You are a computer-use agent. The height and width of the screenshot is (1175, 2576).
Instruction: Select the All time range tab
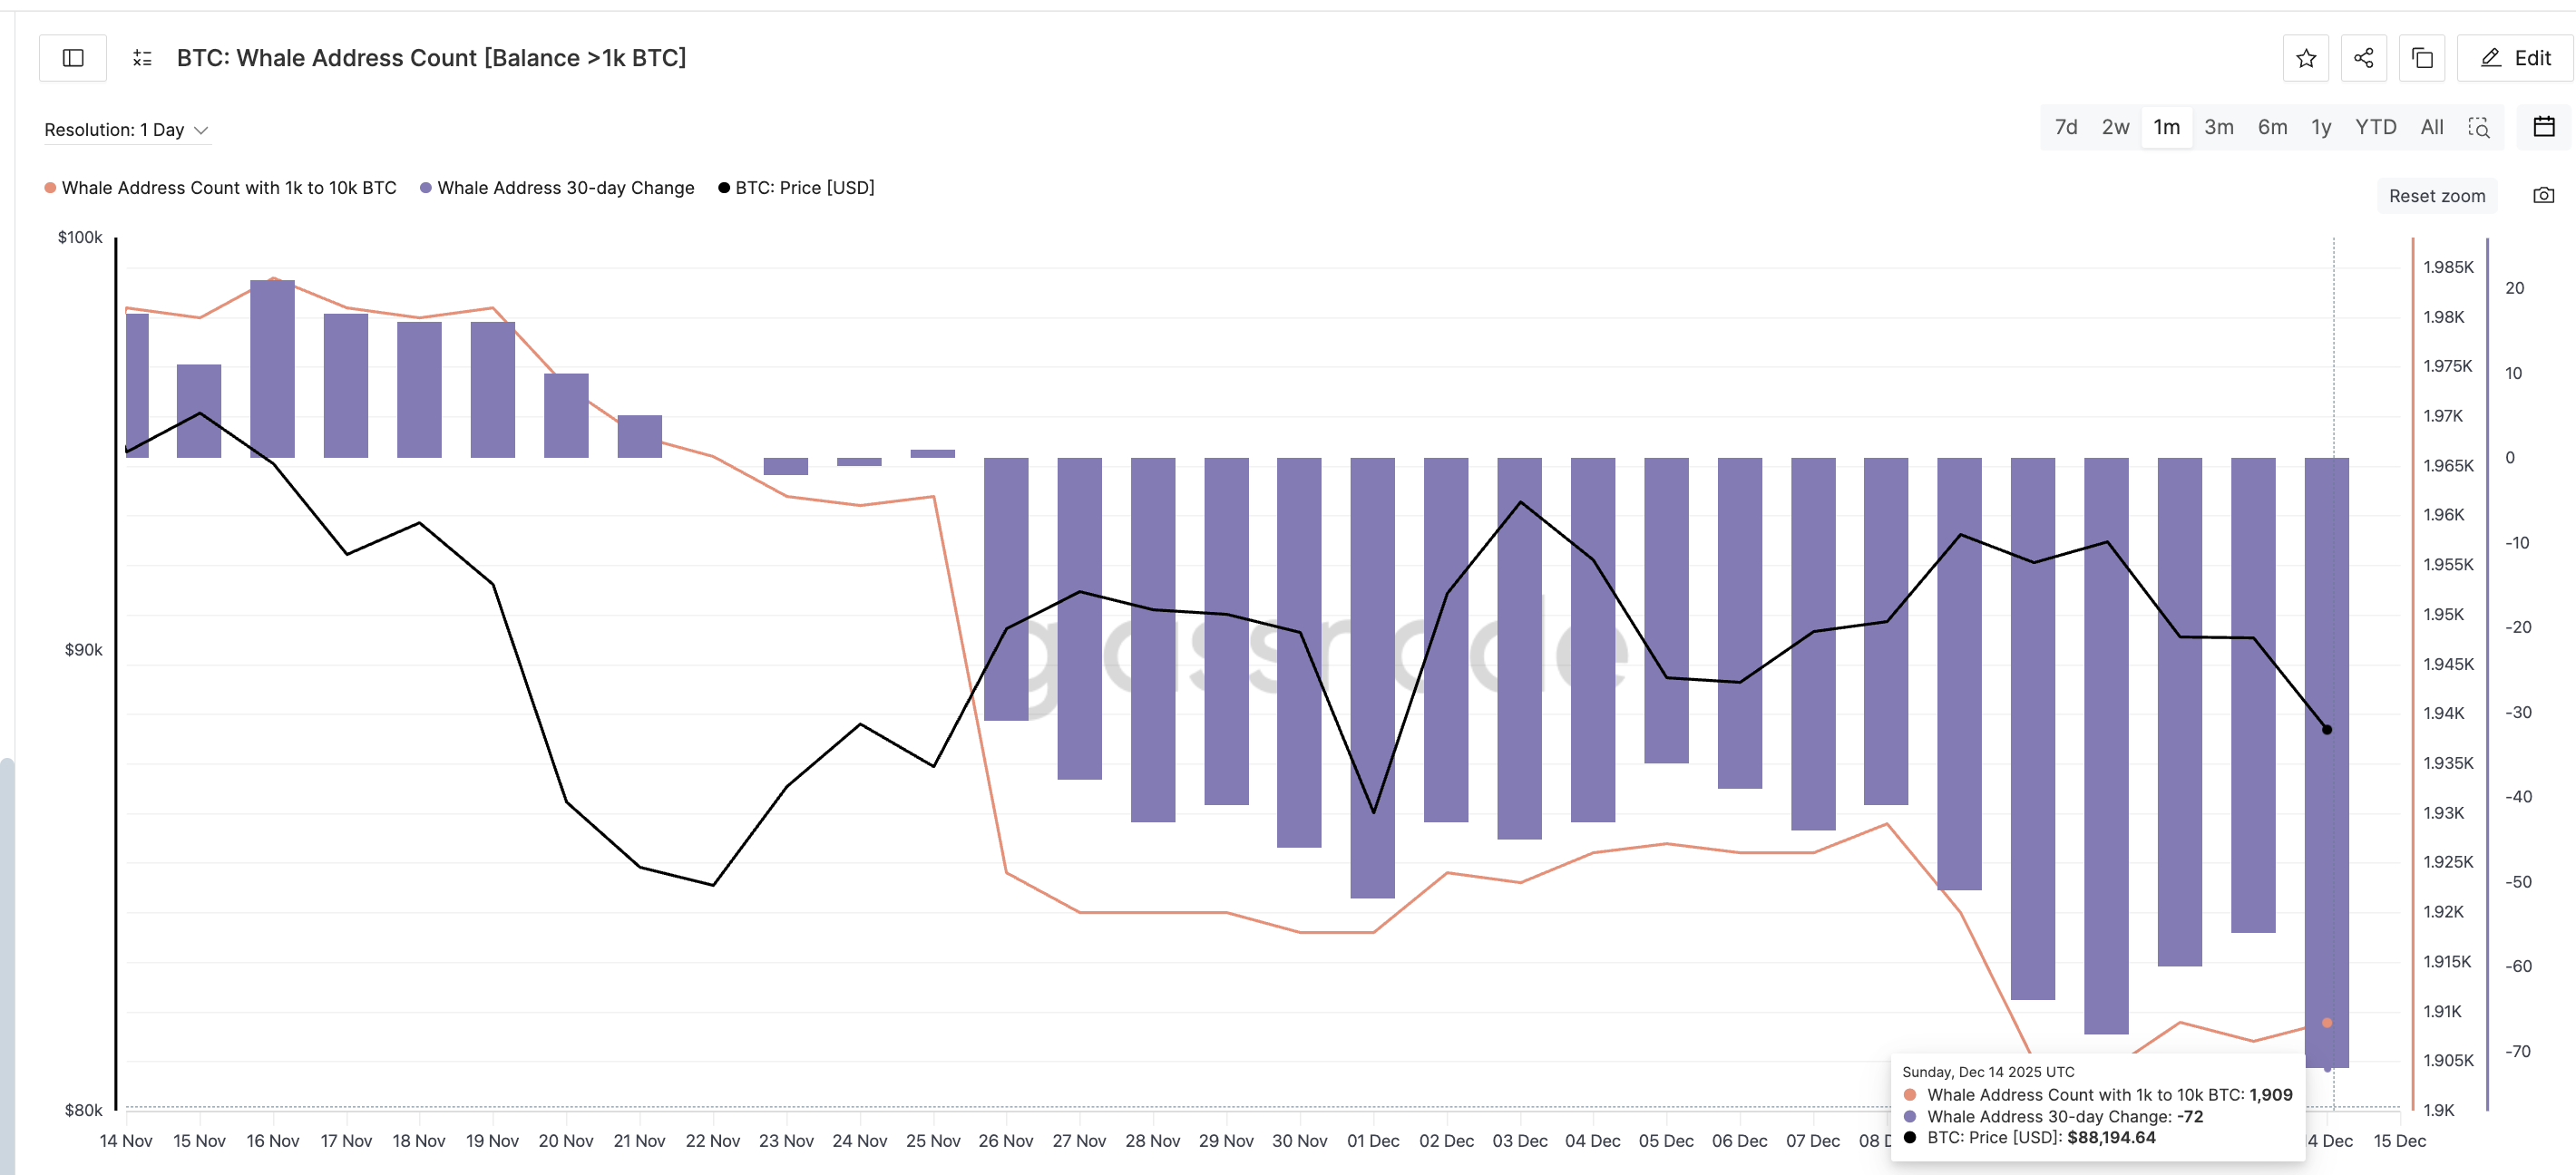(x=2432, y=127)
